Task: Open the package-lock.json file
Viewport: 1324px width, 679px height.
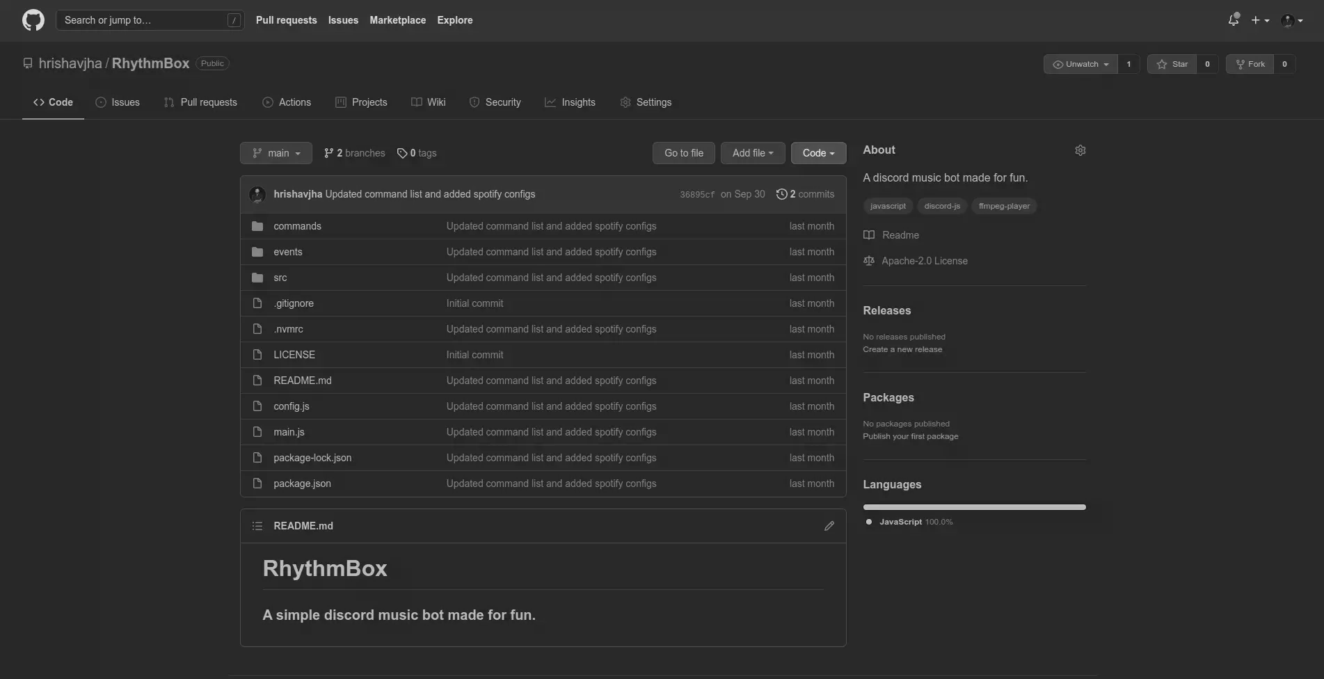Action: coord(312,458)
